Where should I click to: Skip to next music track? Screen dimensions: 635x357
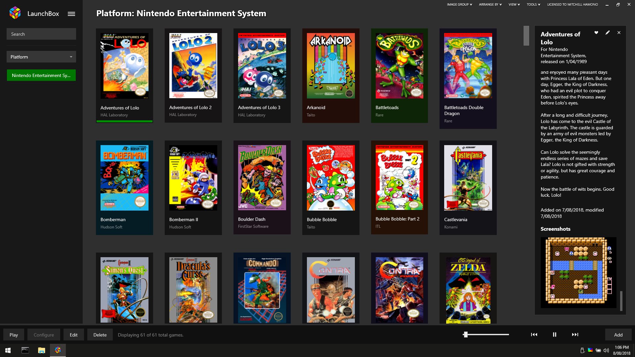coord(575,335)
